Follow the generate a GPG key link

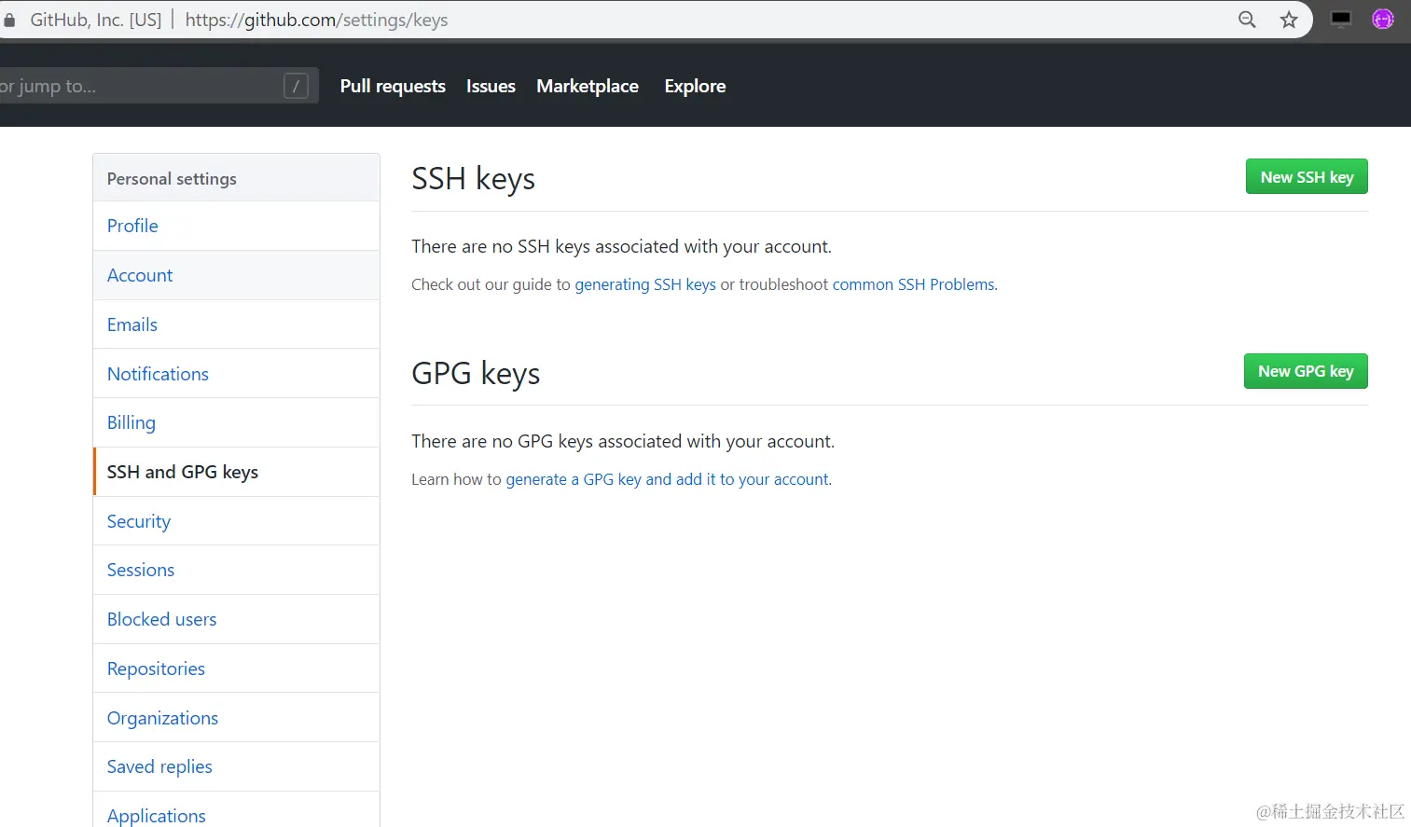pos(668,479)
